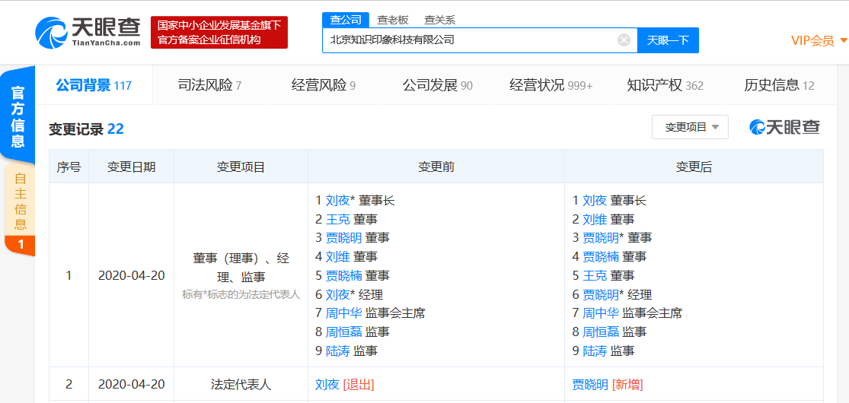This screenshot has height=403, width=849.
Task: Open 贾晓明 经理 link in 变更后
Action: [601, 294]
